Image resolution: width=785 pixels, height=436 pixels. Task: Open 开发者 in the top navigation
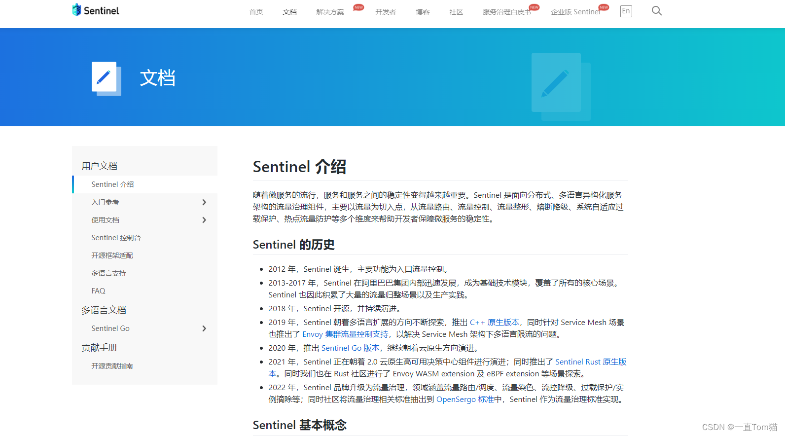click(x=385, y=12)
